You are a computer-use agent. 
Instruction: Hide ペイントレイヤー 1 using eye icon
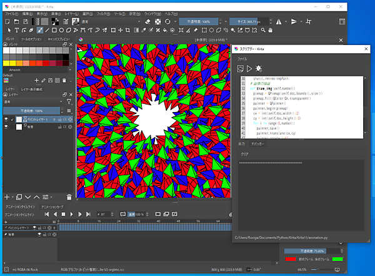7,119
